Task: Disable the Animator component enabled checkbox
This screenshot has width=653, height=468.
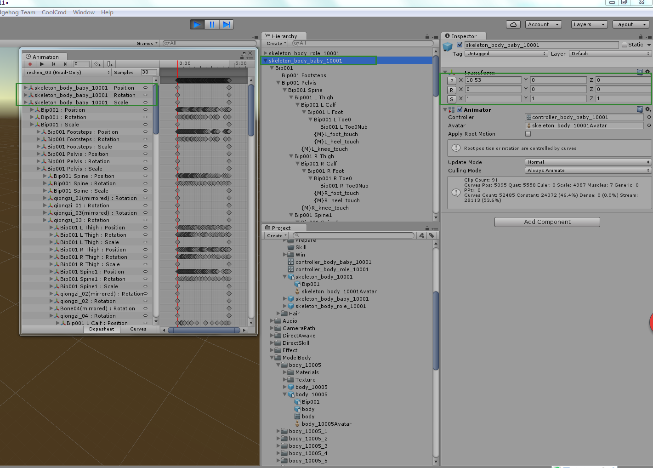Action: 460,109
